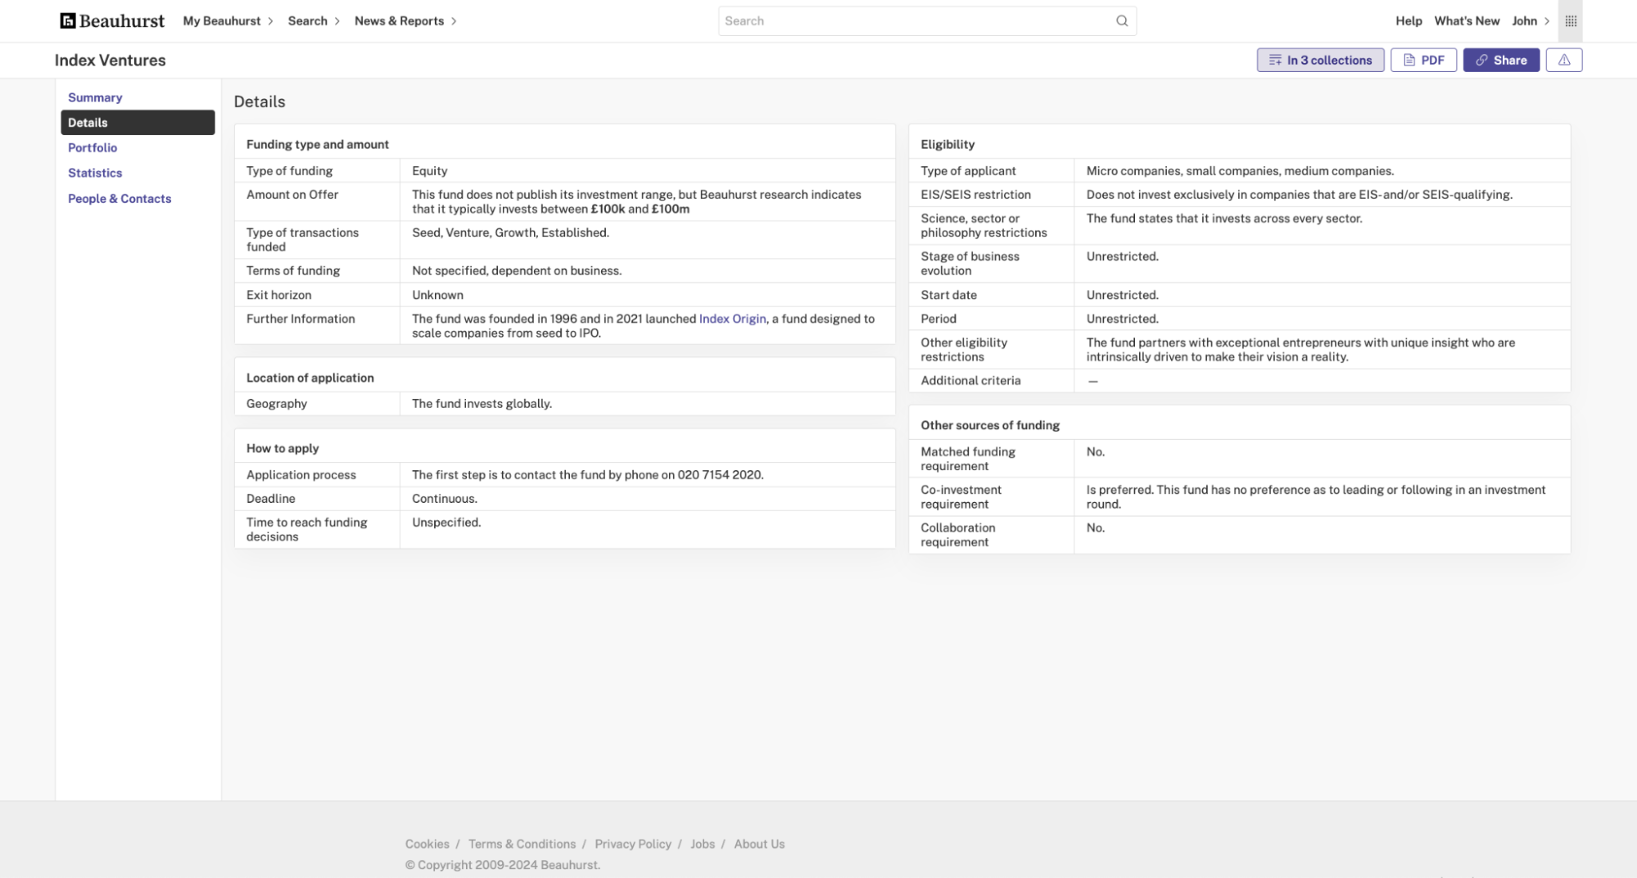Click 'Seed, Venture, Growth, Established.' value

[510, 233]
